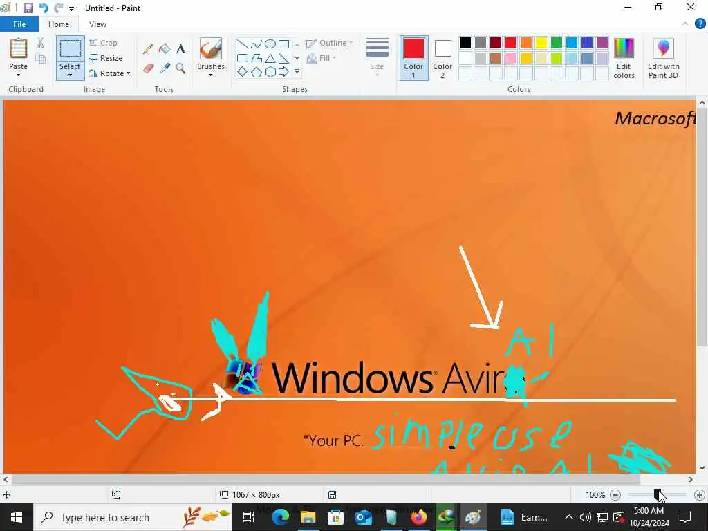The image size is (708, 531).
Task: Collapse the ribbon with the chevron
Action: click(x=685, y=24)
